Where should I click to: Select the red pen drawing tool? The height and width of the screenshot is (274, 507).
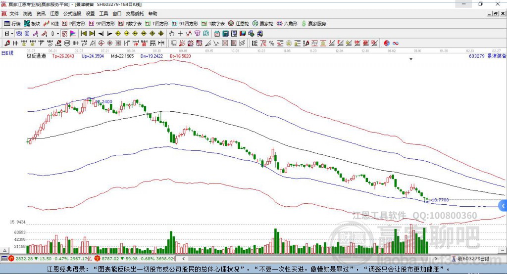(x=7, y=44)
